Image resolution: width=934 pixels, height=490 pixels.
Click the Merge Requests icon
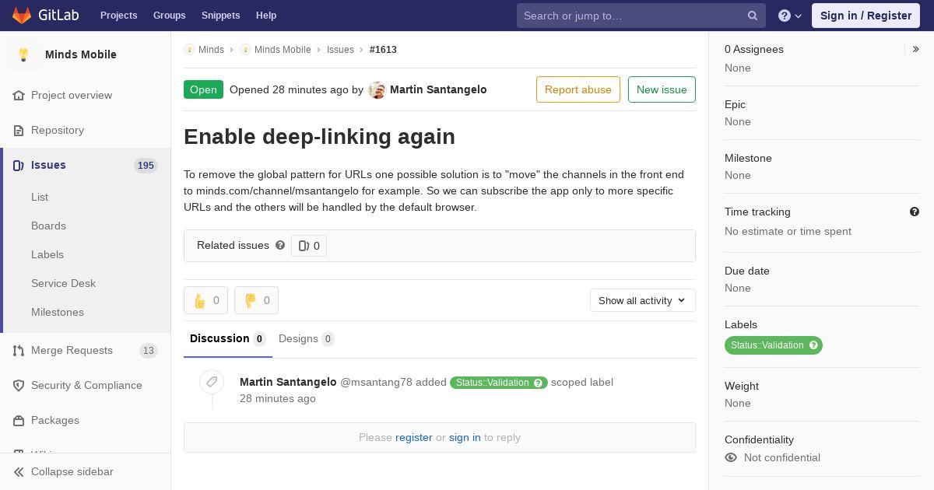point(19,350)
